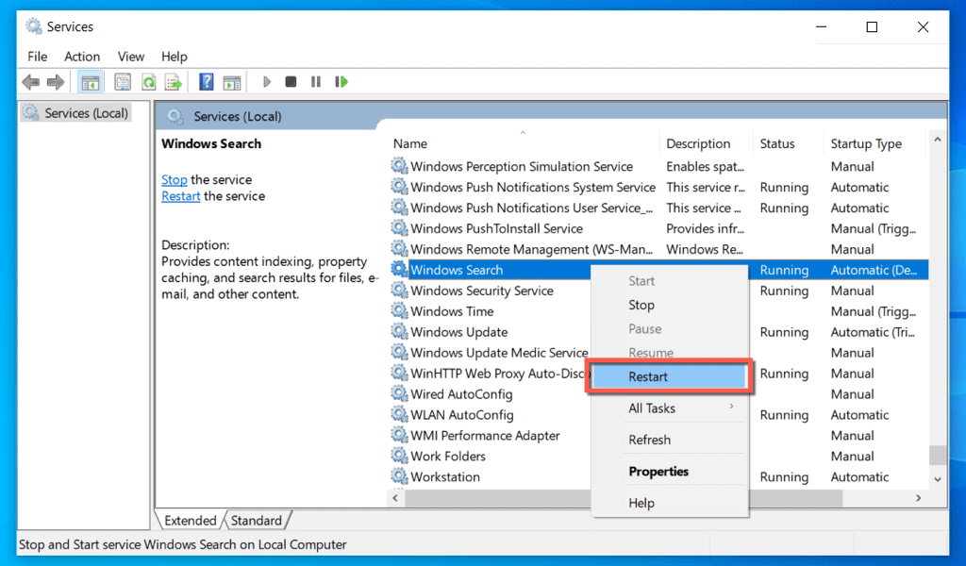This screenshot has height=566, width=966.
Task: Choose Stop in the context menu
Action: (670, 305)
